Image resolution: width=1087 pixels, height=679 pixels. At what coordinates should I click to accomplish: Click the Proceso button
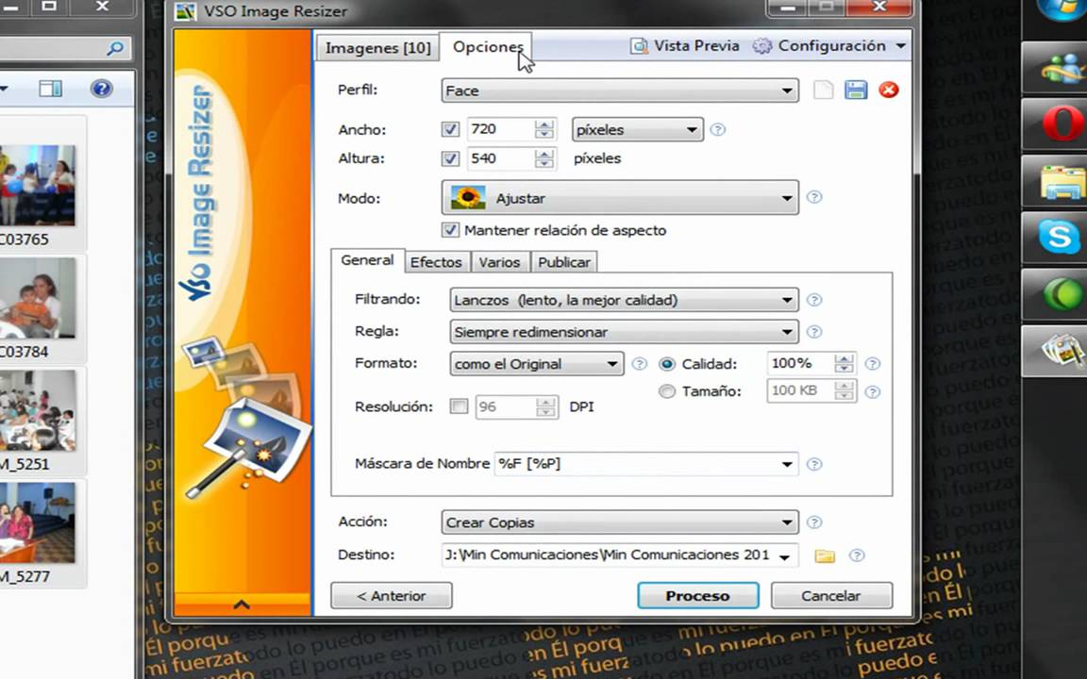pos(698,596)
